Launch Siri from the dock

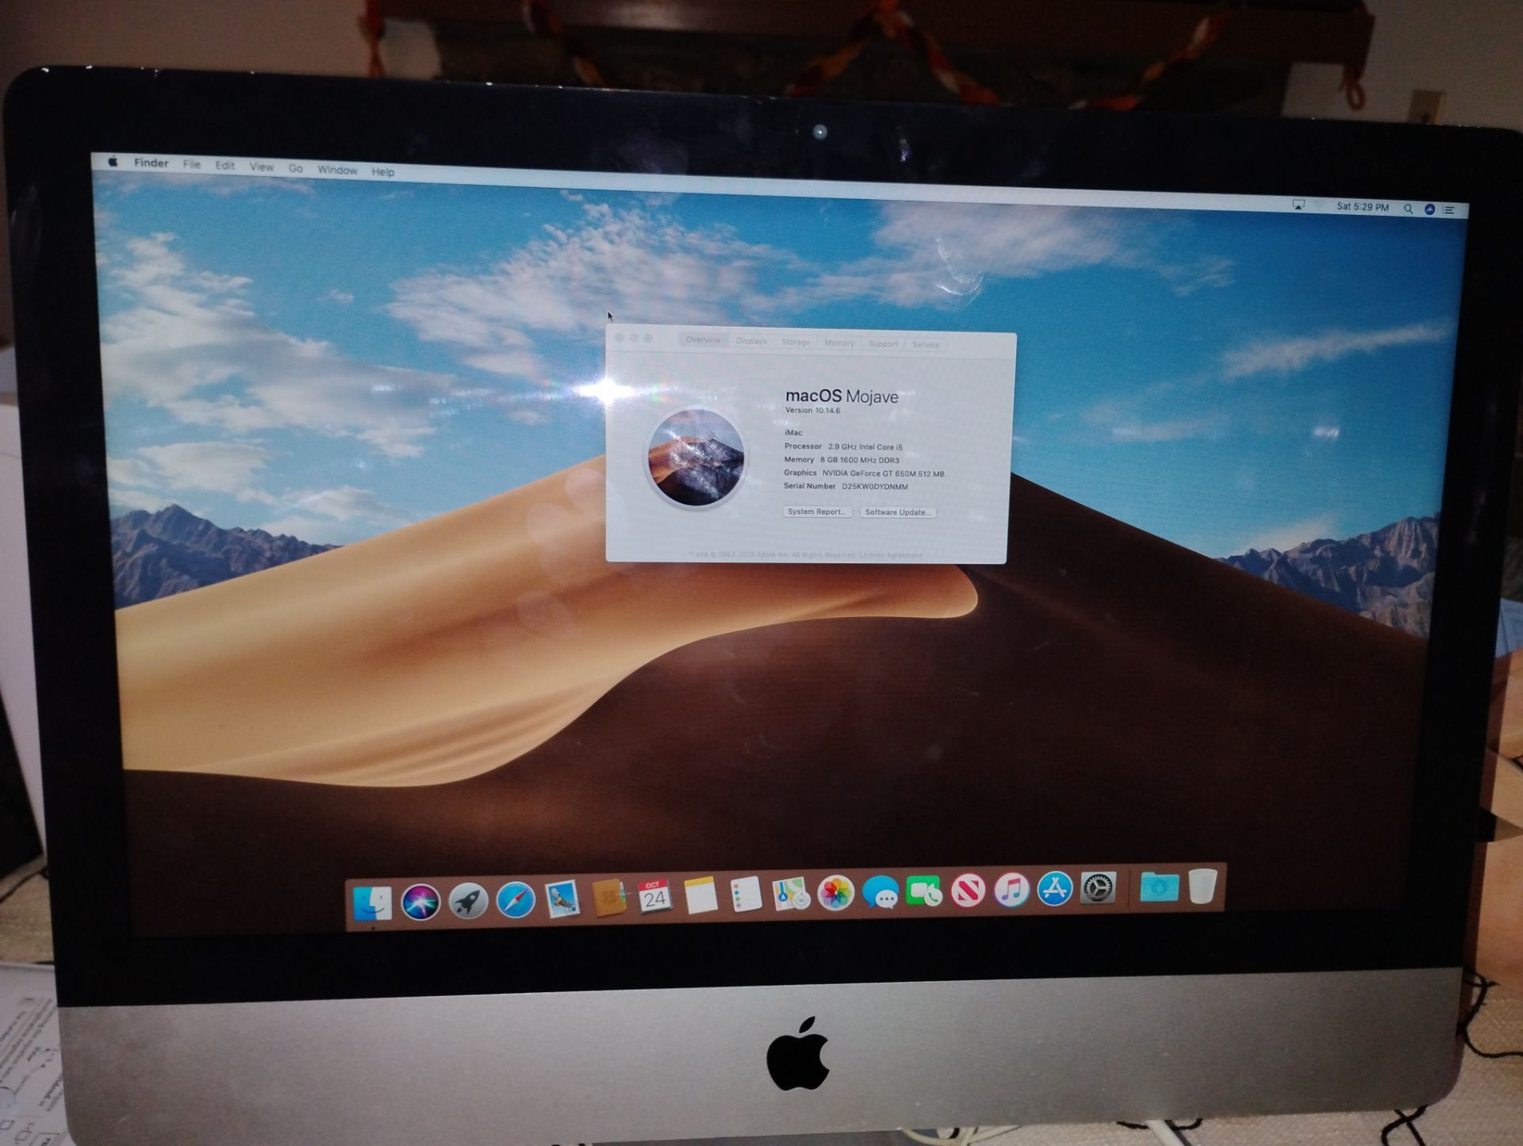[420, 903]
